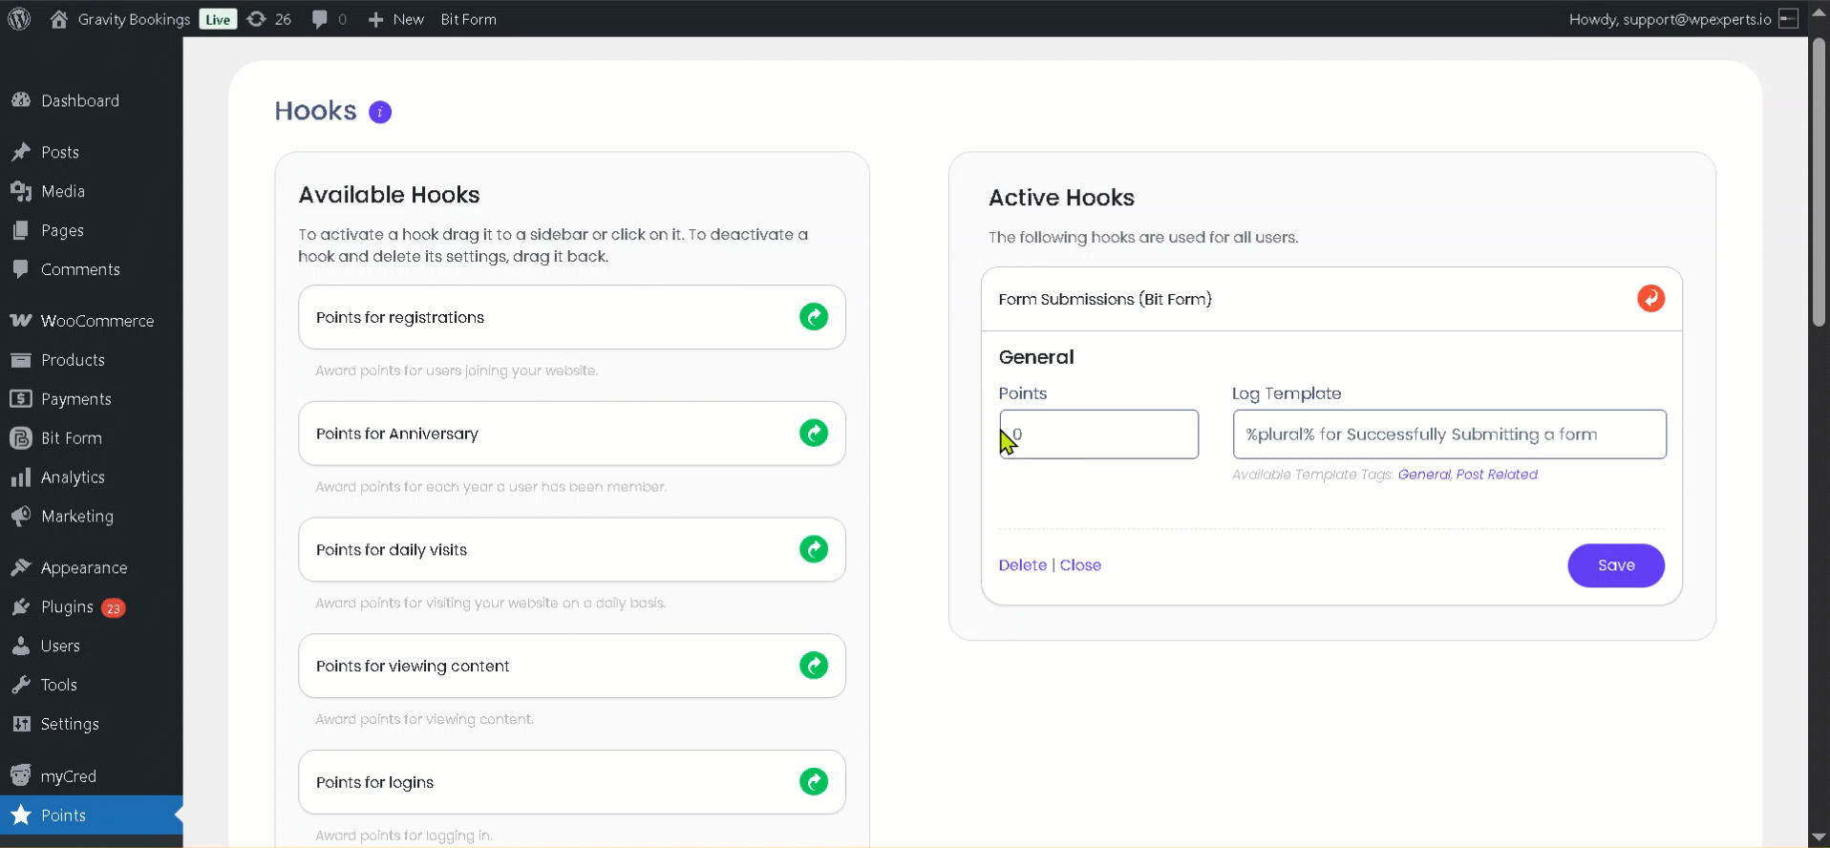Activate the Points for registrations hook arrow
1830x848 pixels.
pyautogui.click(x=813, y=317)
